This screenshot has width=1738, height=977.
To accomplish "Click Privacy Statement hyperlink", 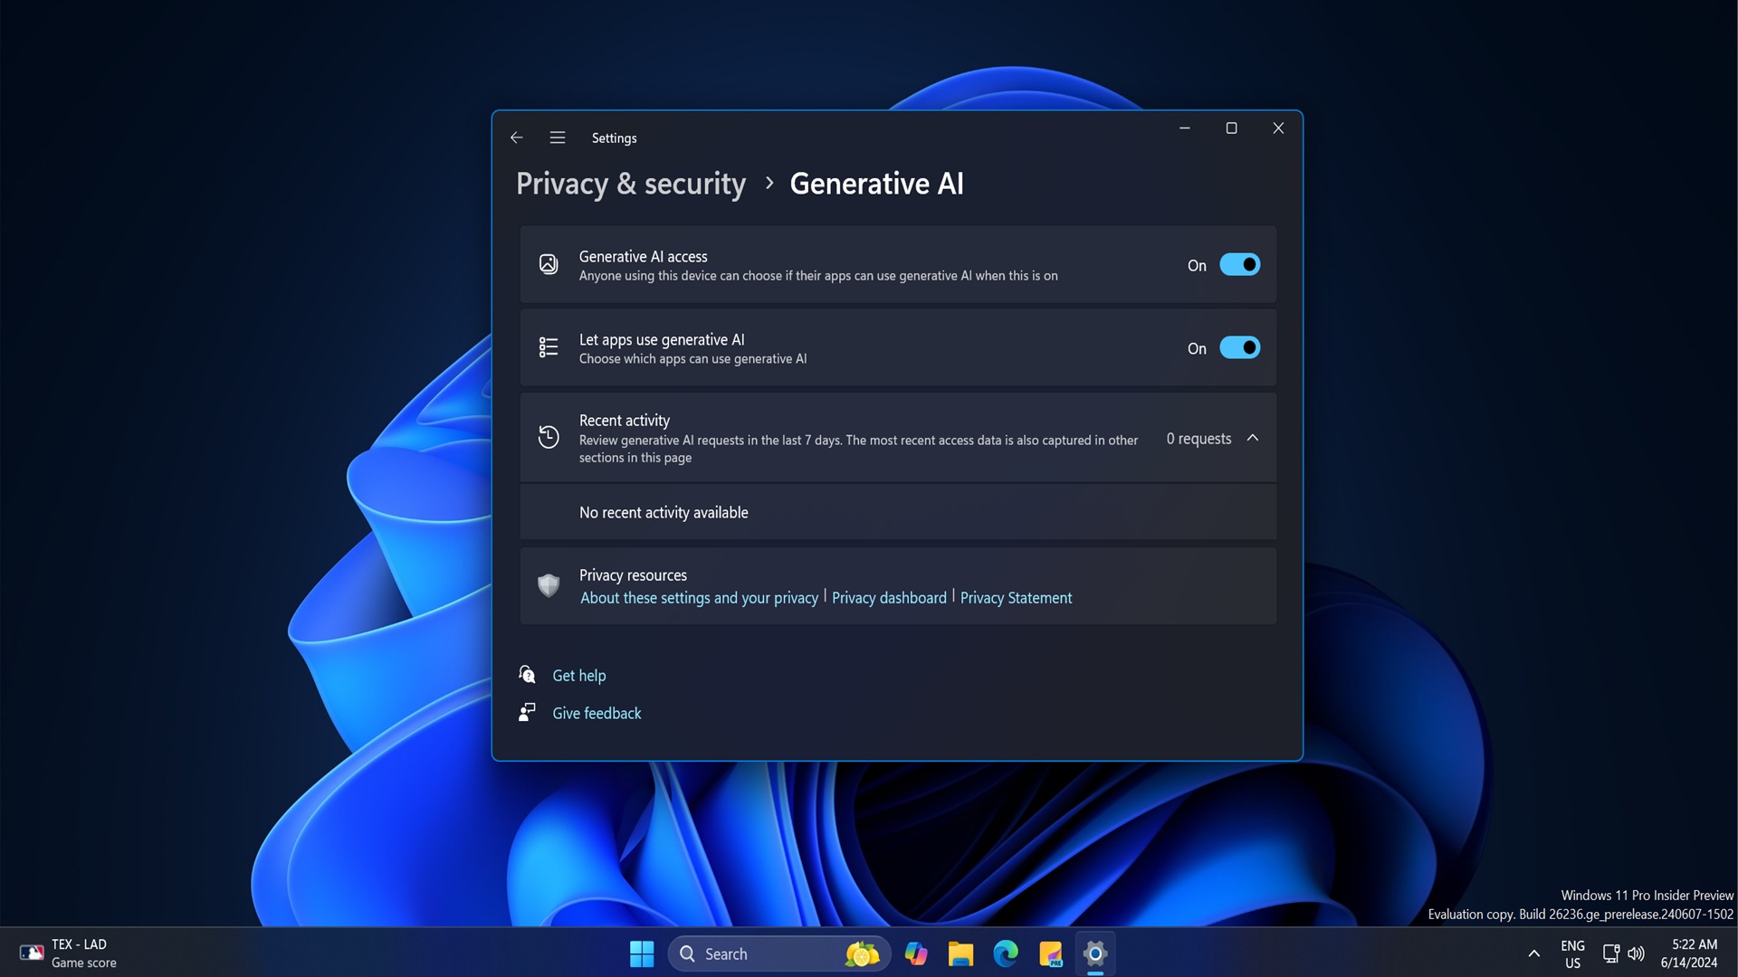I will [x=1016, y=598].
